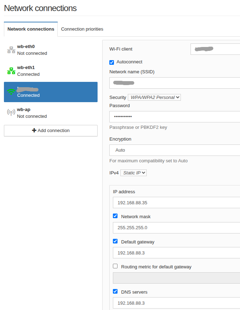Viewport: 240px width, 310px height.
Task: Click the wb-eth0 disconnected ethernet icon
Action: [11, 50]
